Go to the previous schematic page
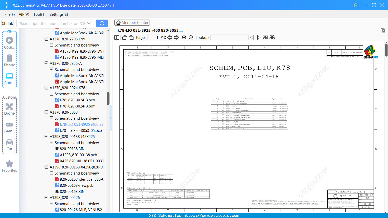Screen dimensions: 388x218 pos(170,38)
